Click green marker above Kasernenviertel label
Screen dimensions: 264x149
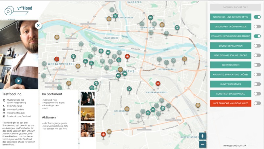129,89
